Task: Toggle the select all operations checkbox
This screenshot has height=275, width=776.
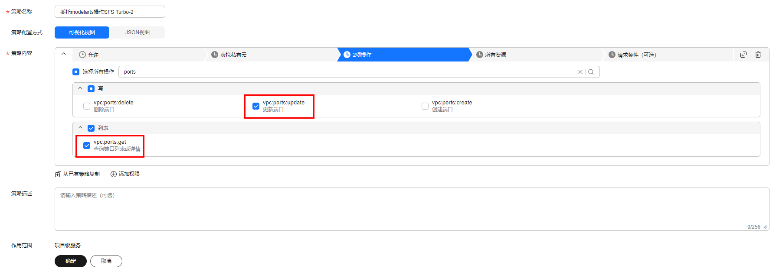Action: coord(76,72)
